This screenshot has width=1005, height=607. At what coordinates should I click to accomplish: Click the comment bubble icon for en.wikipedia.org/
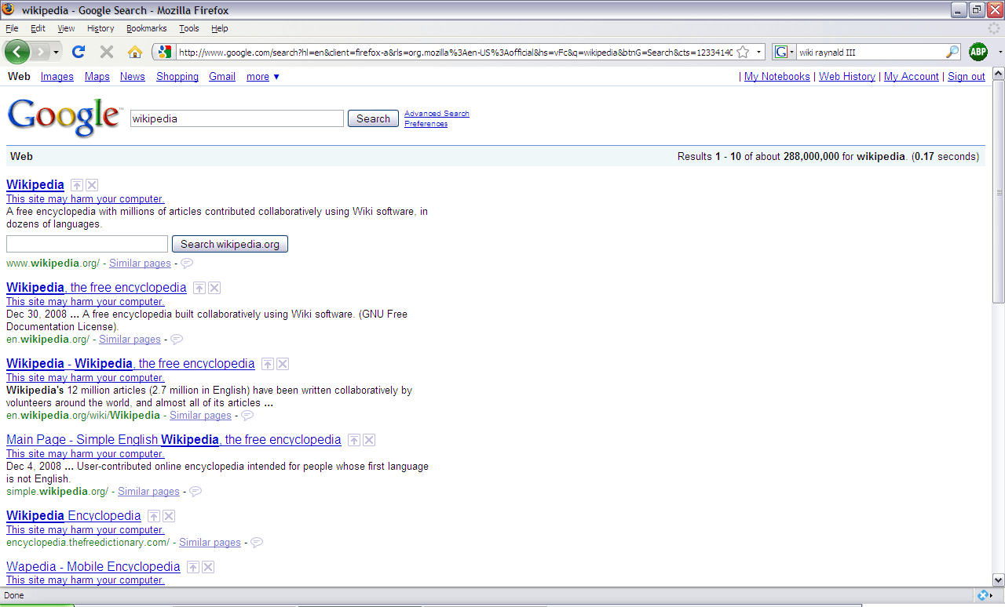[x=177, y=340]
